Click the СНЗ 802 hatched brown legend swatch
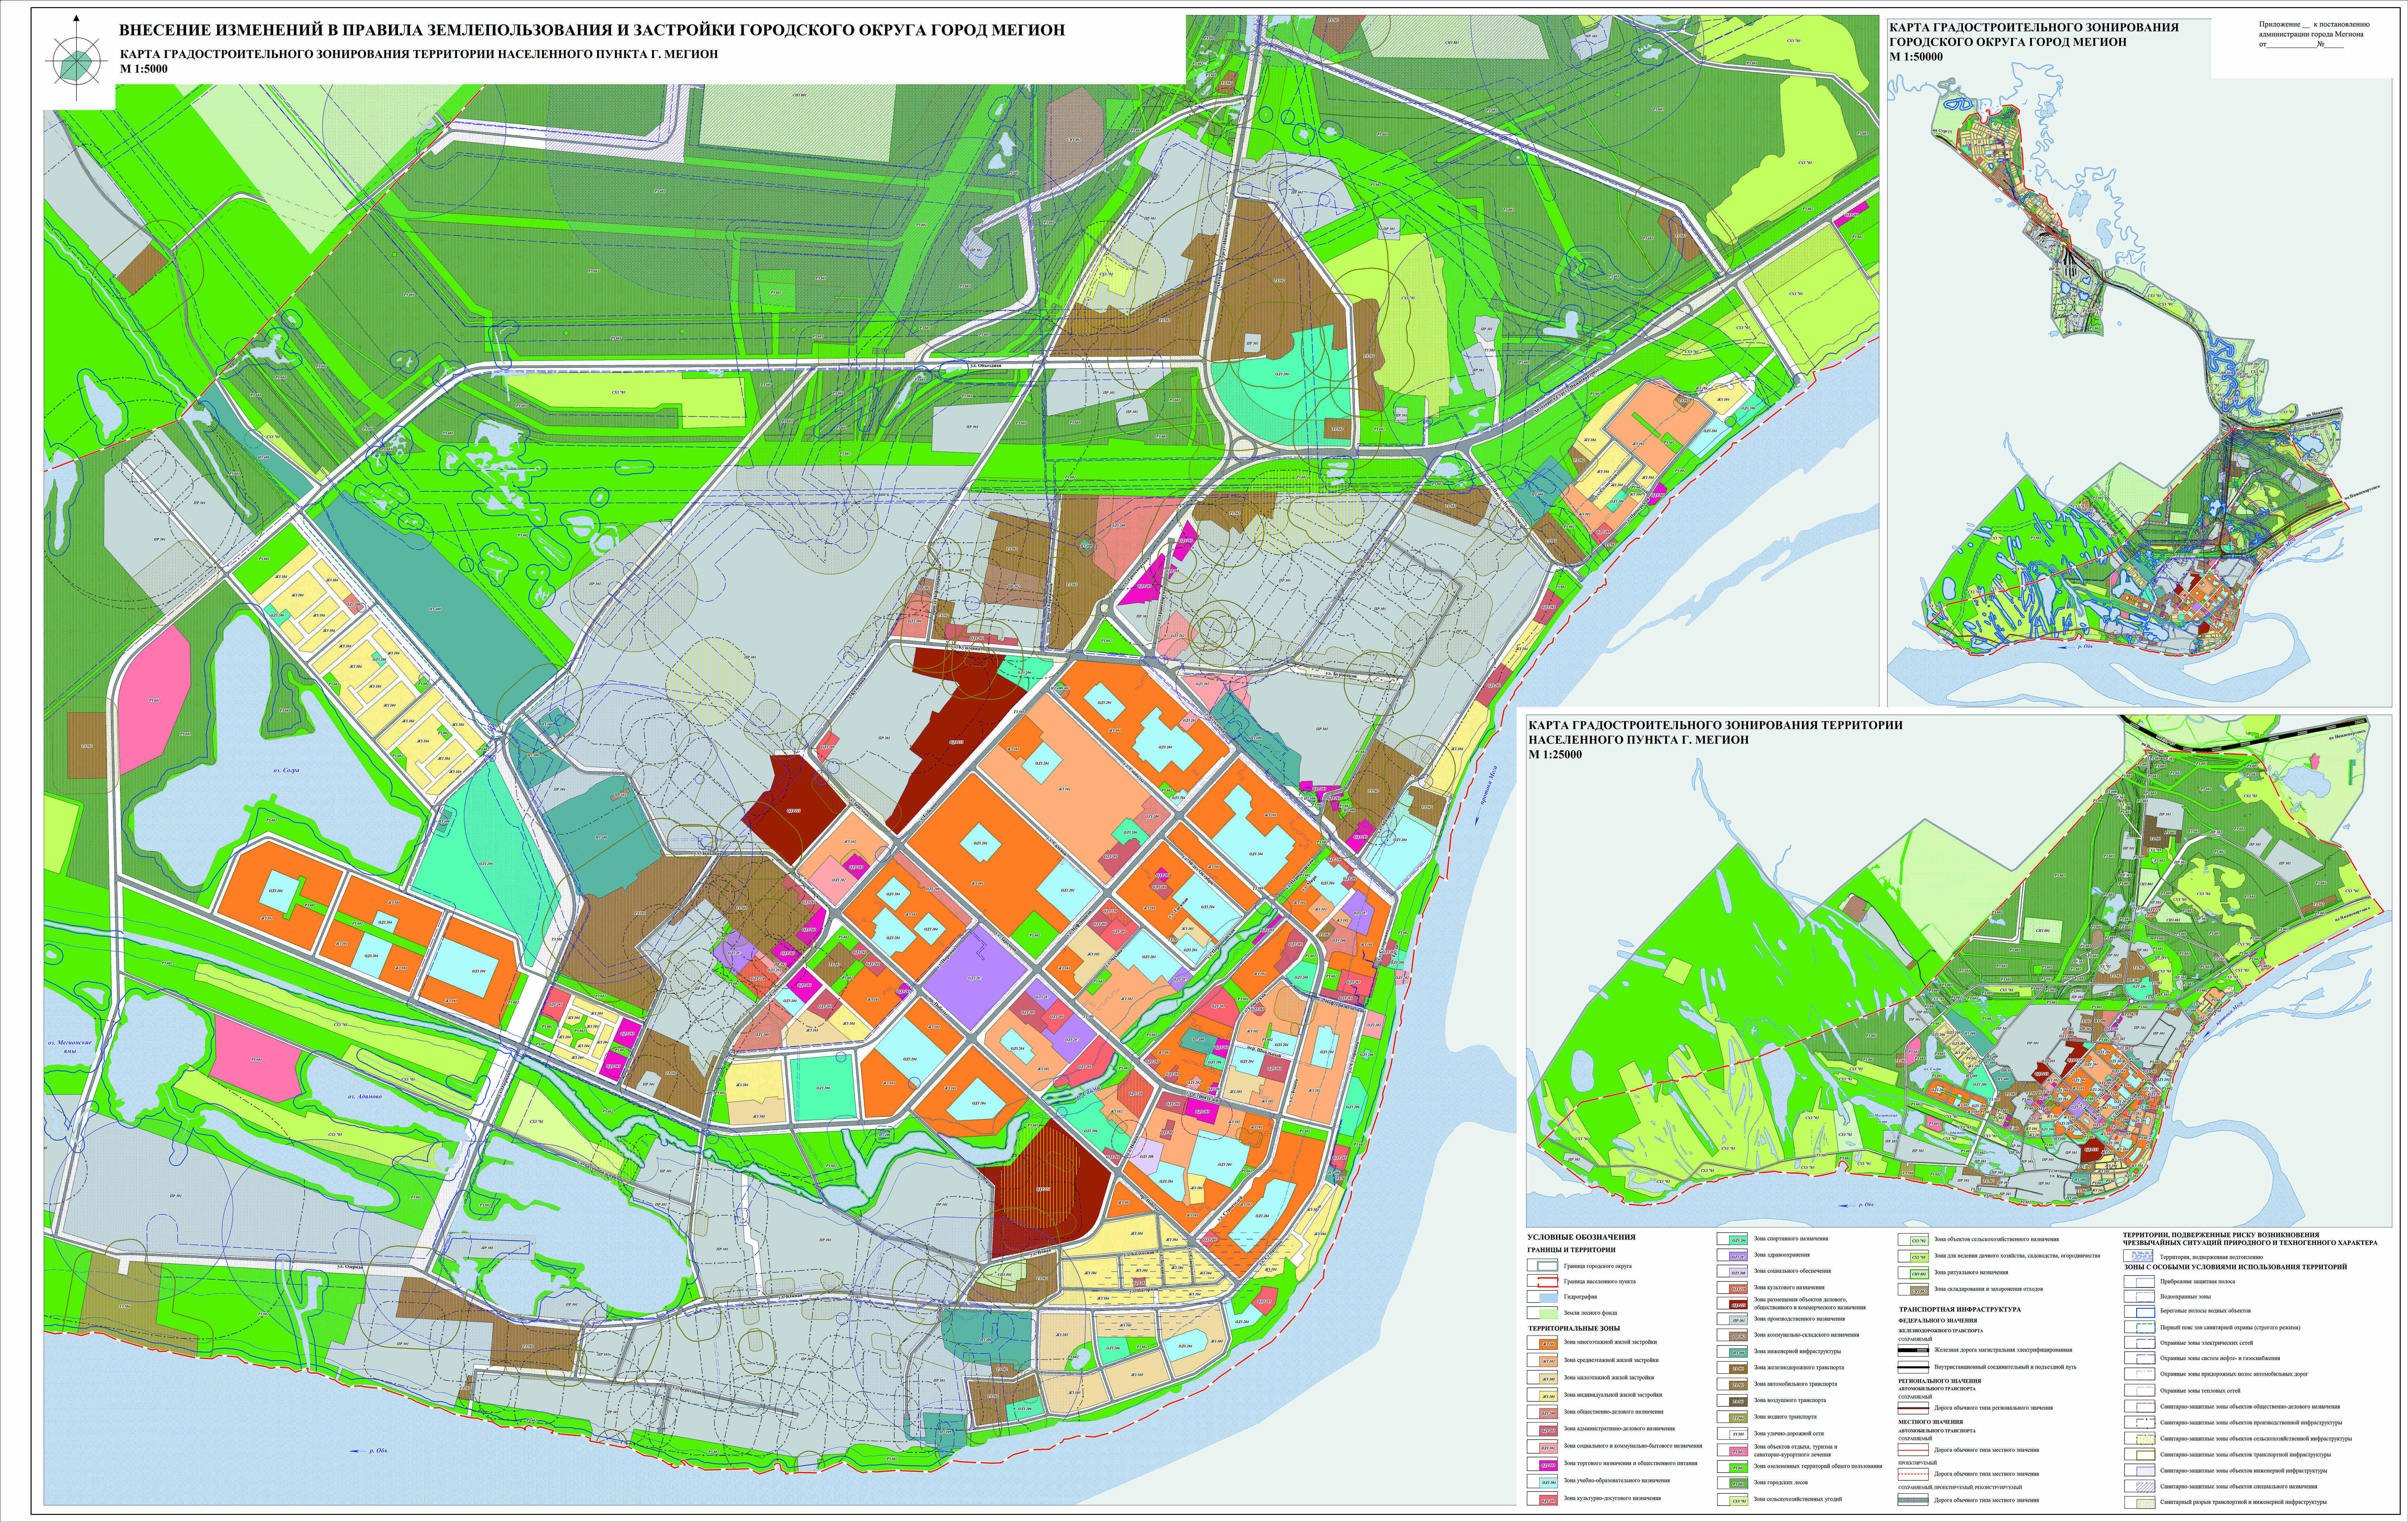2408x1522 pixels. (x=1920, y=1291)
